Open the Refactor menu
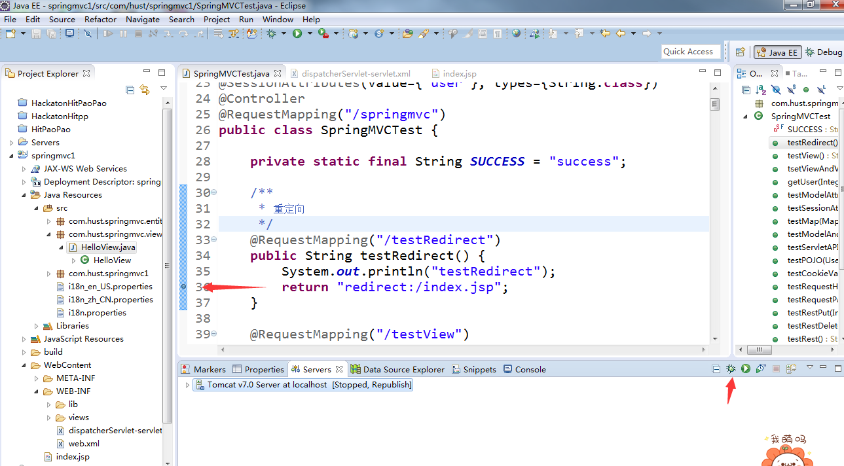 tap(100, 19)
